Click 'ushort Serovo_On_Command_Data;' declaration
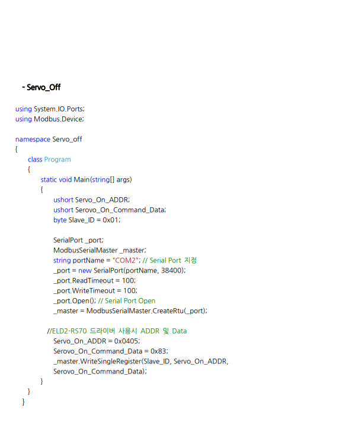This screenshot has width=339, height=421. 110,210
